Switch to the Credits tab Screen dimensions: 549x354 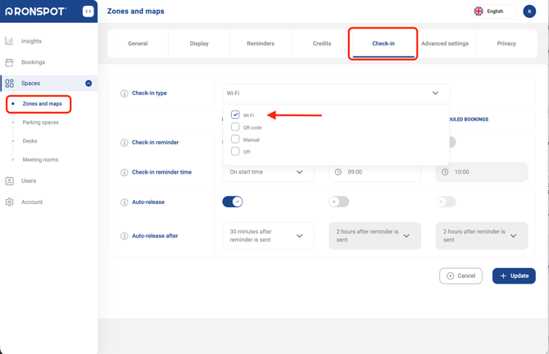pyautogui.click(x=322, y=43)
